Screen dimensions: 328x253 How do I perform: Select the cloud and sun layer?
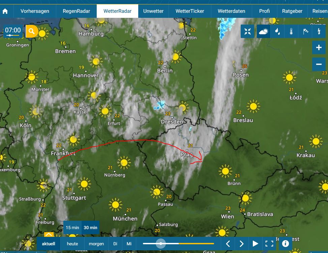click(x=264, y=32)
